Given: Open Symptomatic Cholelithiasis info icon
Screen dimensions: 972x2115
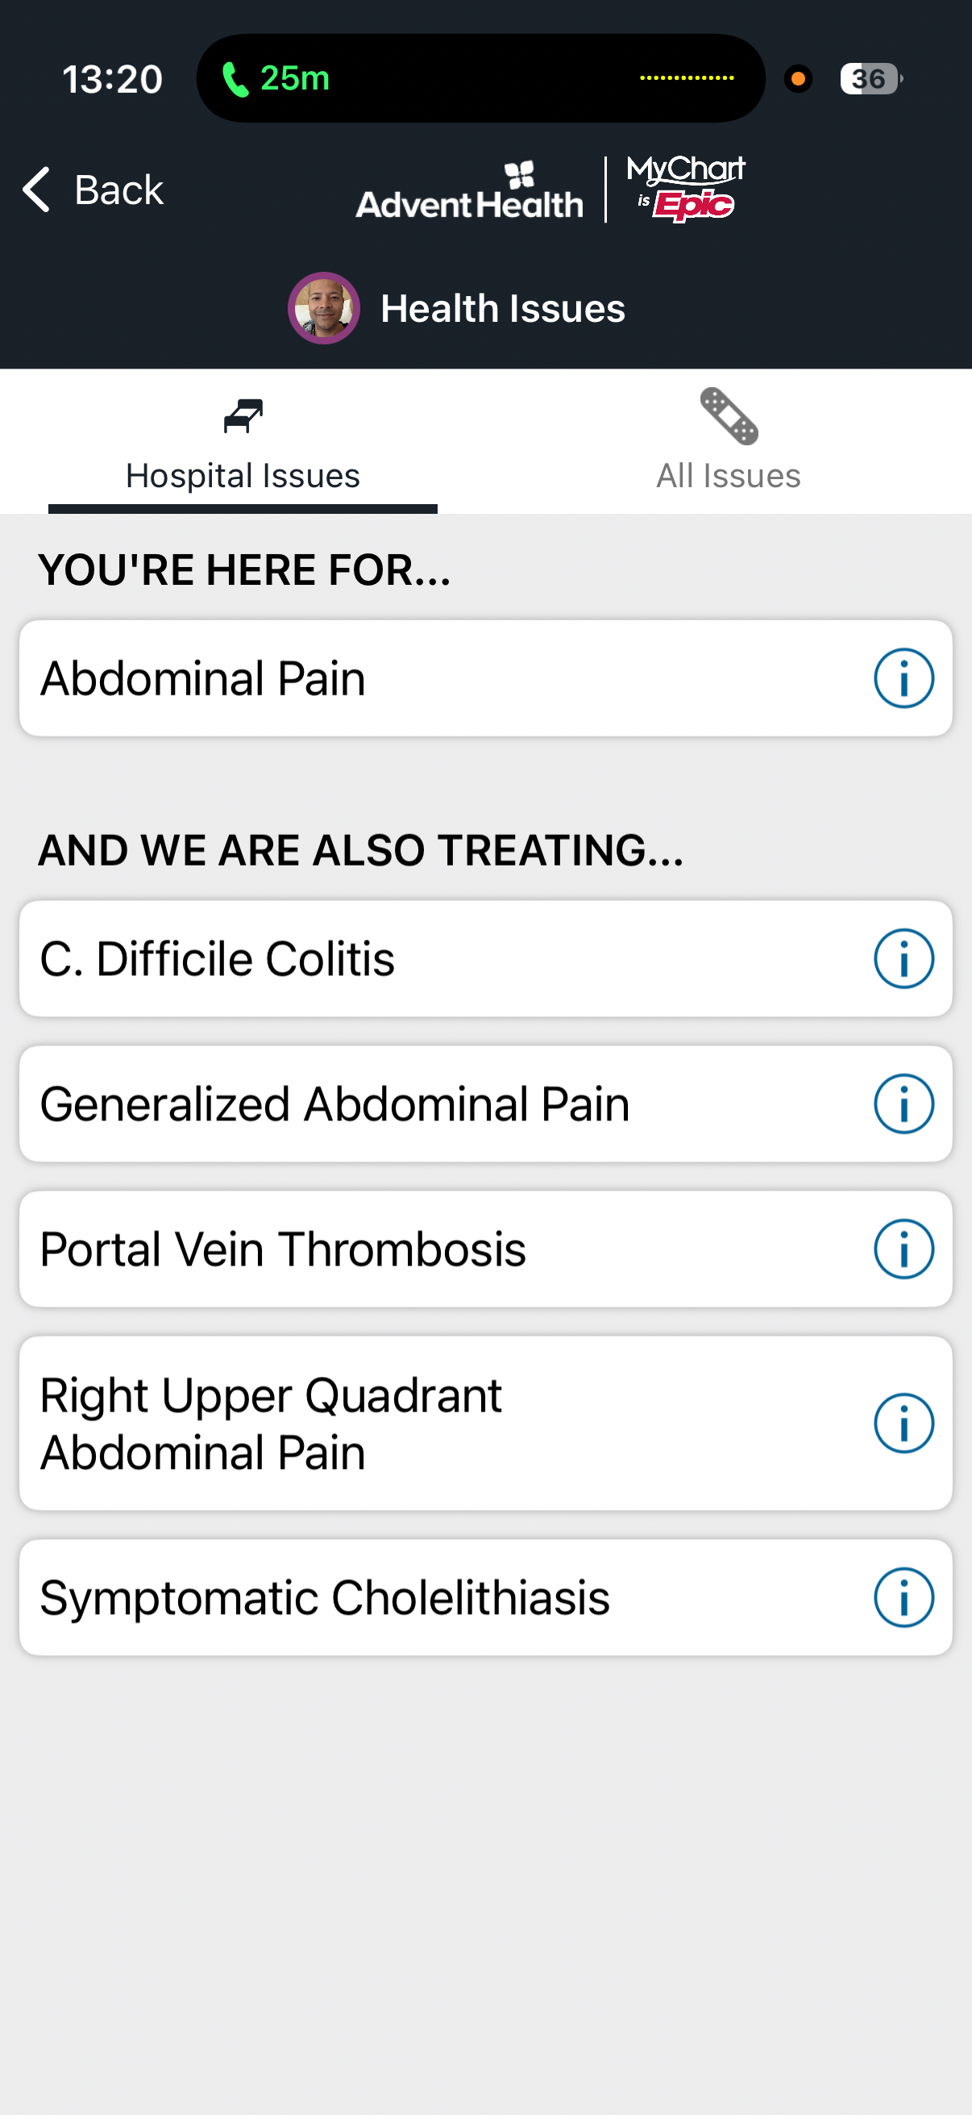Looking at the screenshot, I should point(903,1597).
